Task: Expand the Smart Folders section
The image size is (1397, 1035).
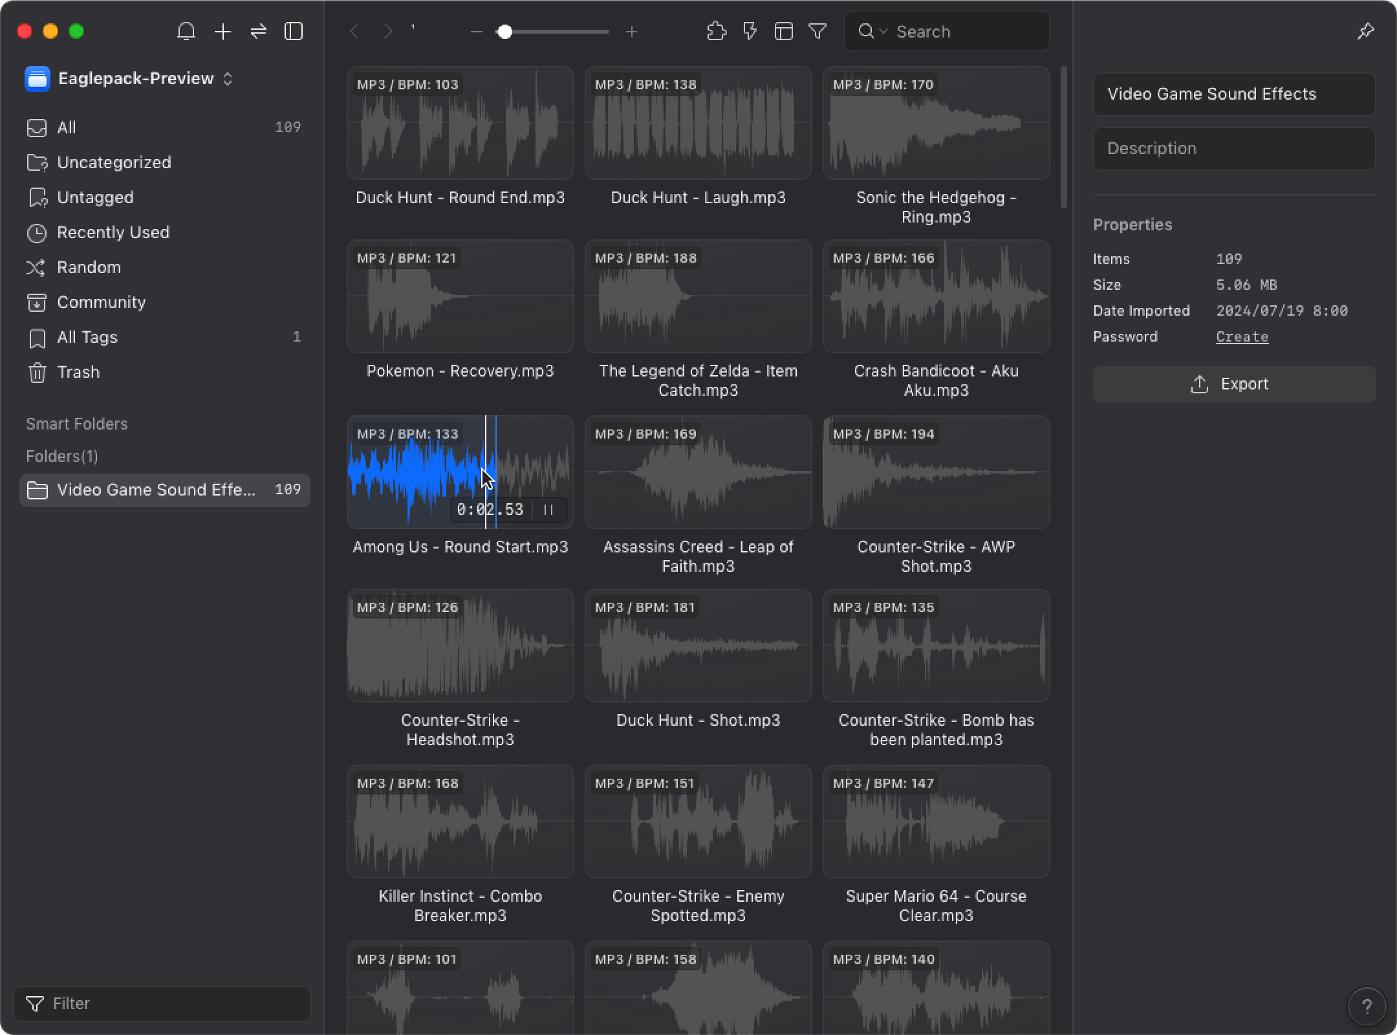Action: (76, 423)
